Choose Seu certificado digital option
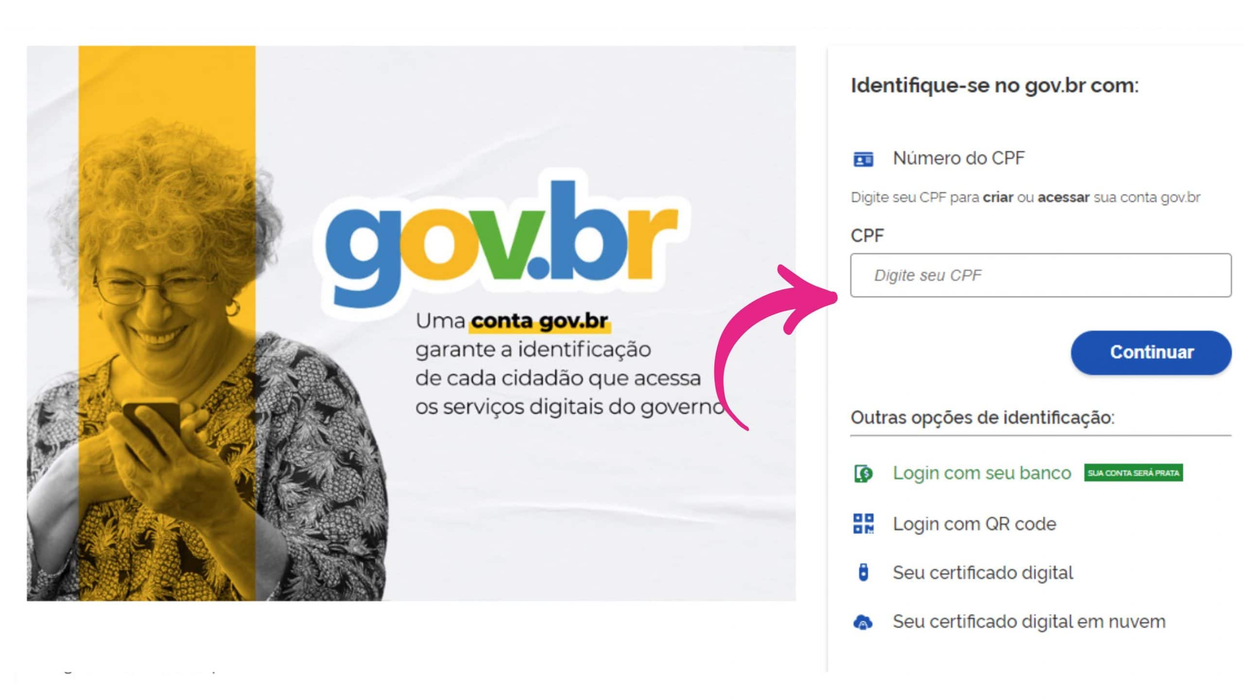This screenshot has width=1244, height=699. (983, 573)
